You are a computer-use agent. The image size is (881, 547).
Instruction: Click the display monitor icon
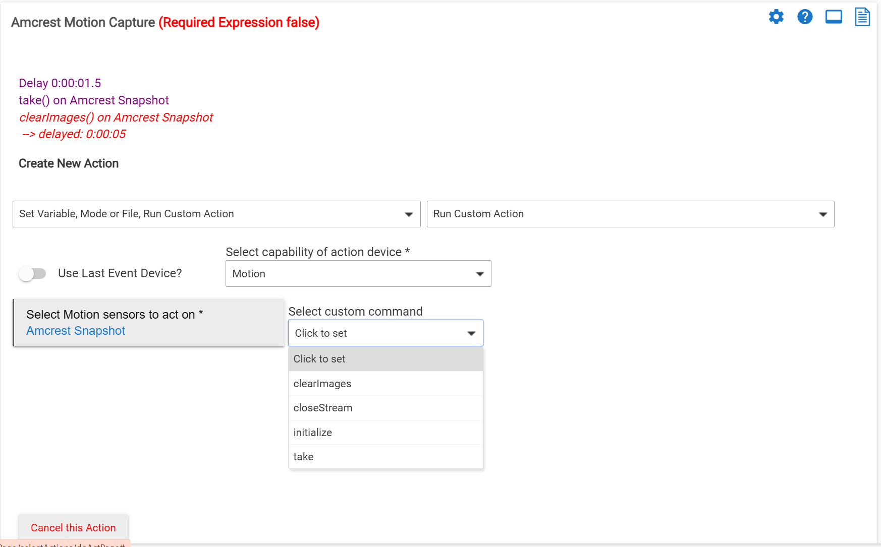tap(834, 17)
